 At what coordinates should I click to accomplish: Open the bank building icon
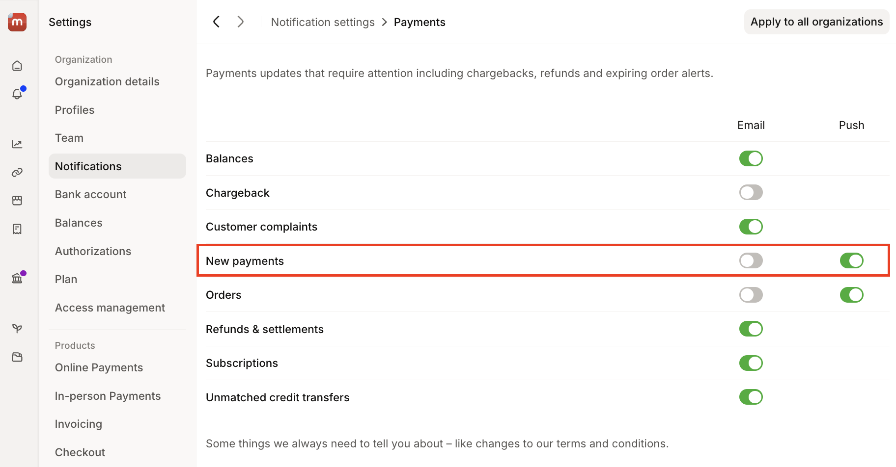(17, 279)
